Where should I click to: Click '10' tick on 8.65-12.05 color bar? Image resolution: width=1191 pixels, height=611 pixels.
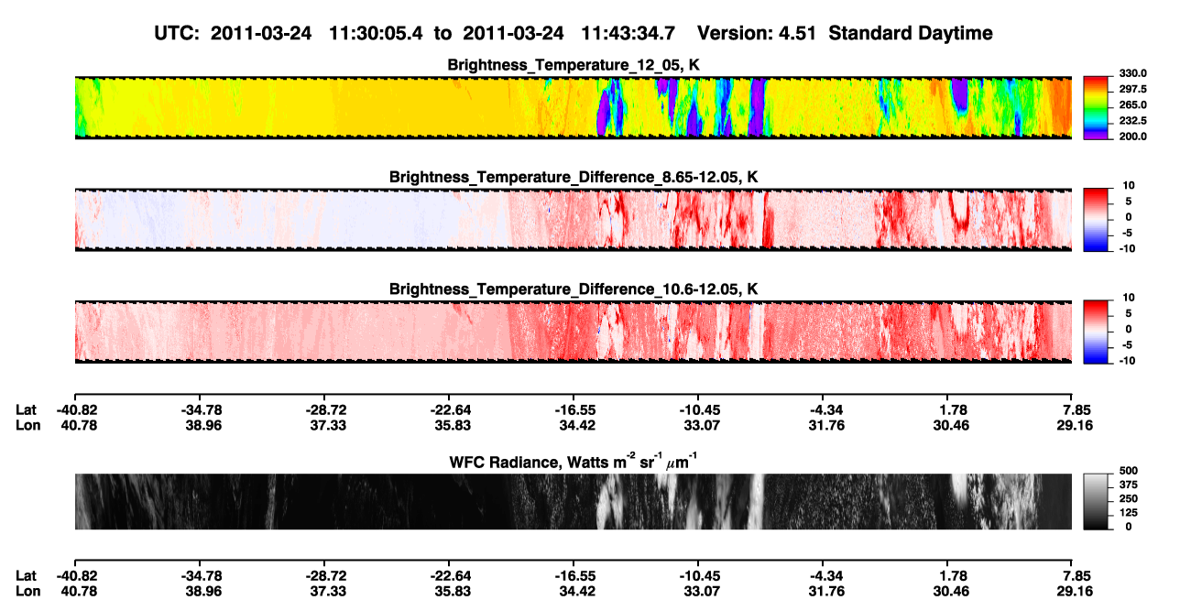tap(1129, 186)
